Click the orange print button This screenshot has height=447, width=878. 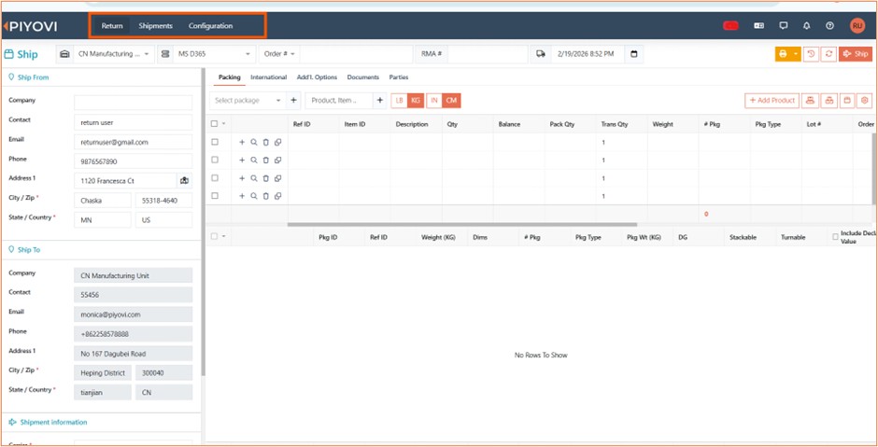[x=783, y=54]
